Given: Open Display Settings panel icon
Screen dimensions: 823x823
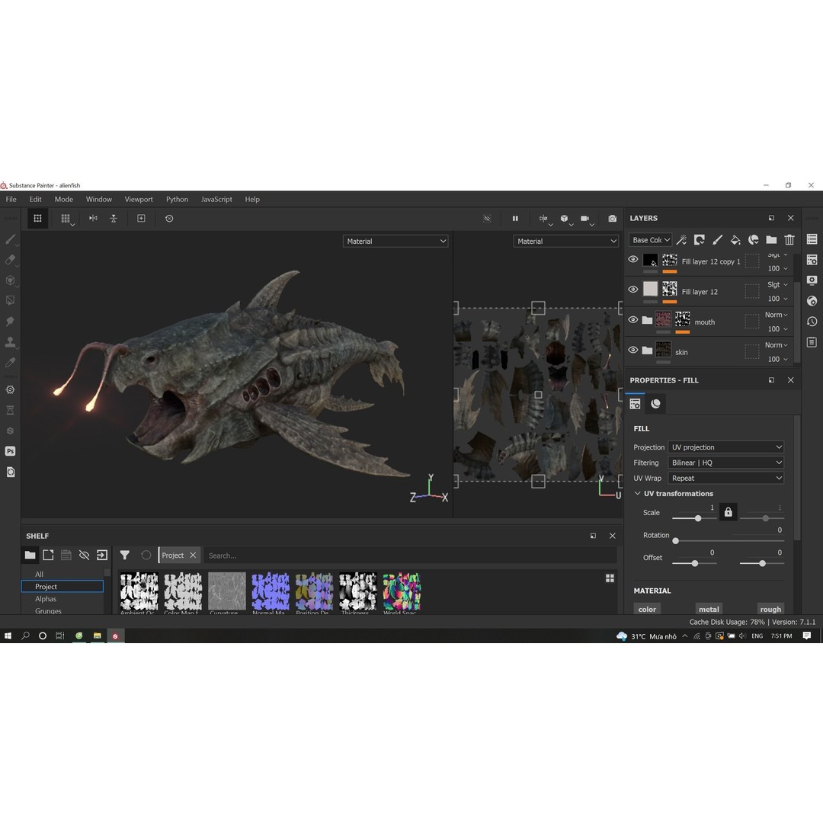Looking at the screenshot, I should click(812, 280).
